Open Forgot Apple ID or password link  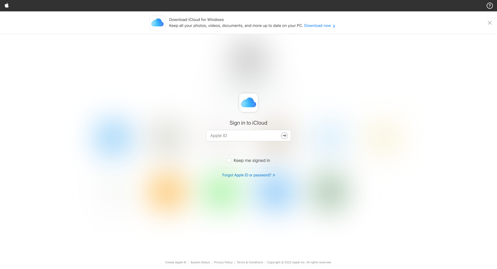tap(248, 175)
